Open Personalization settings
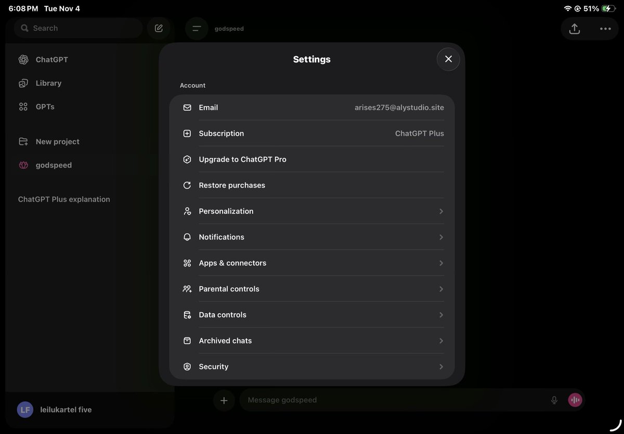The width and height of the screenshot is (624, 434). pos(312,211)
